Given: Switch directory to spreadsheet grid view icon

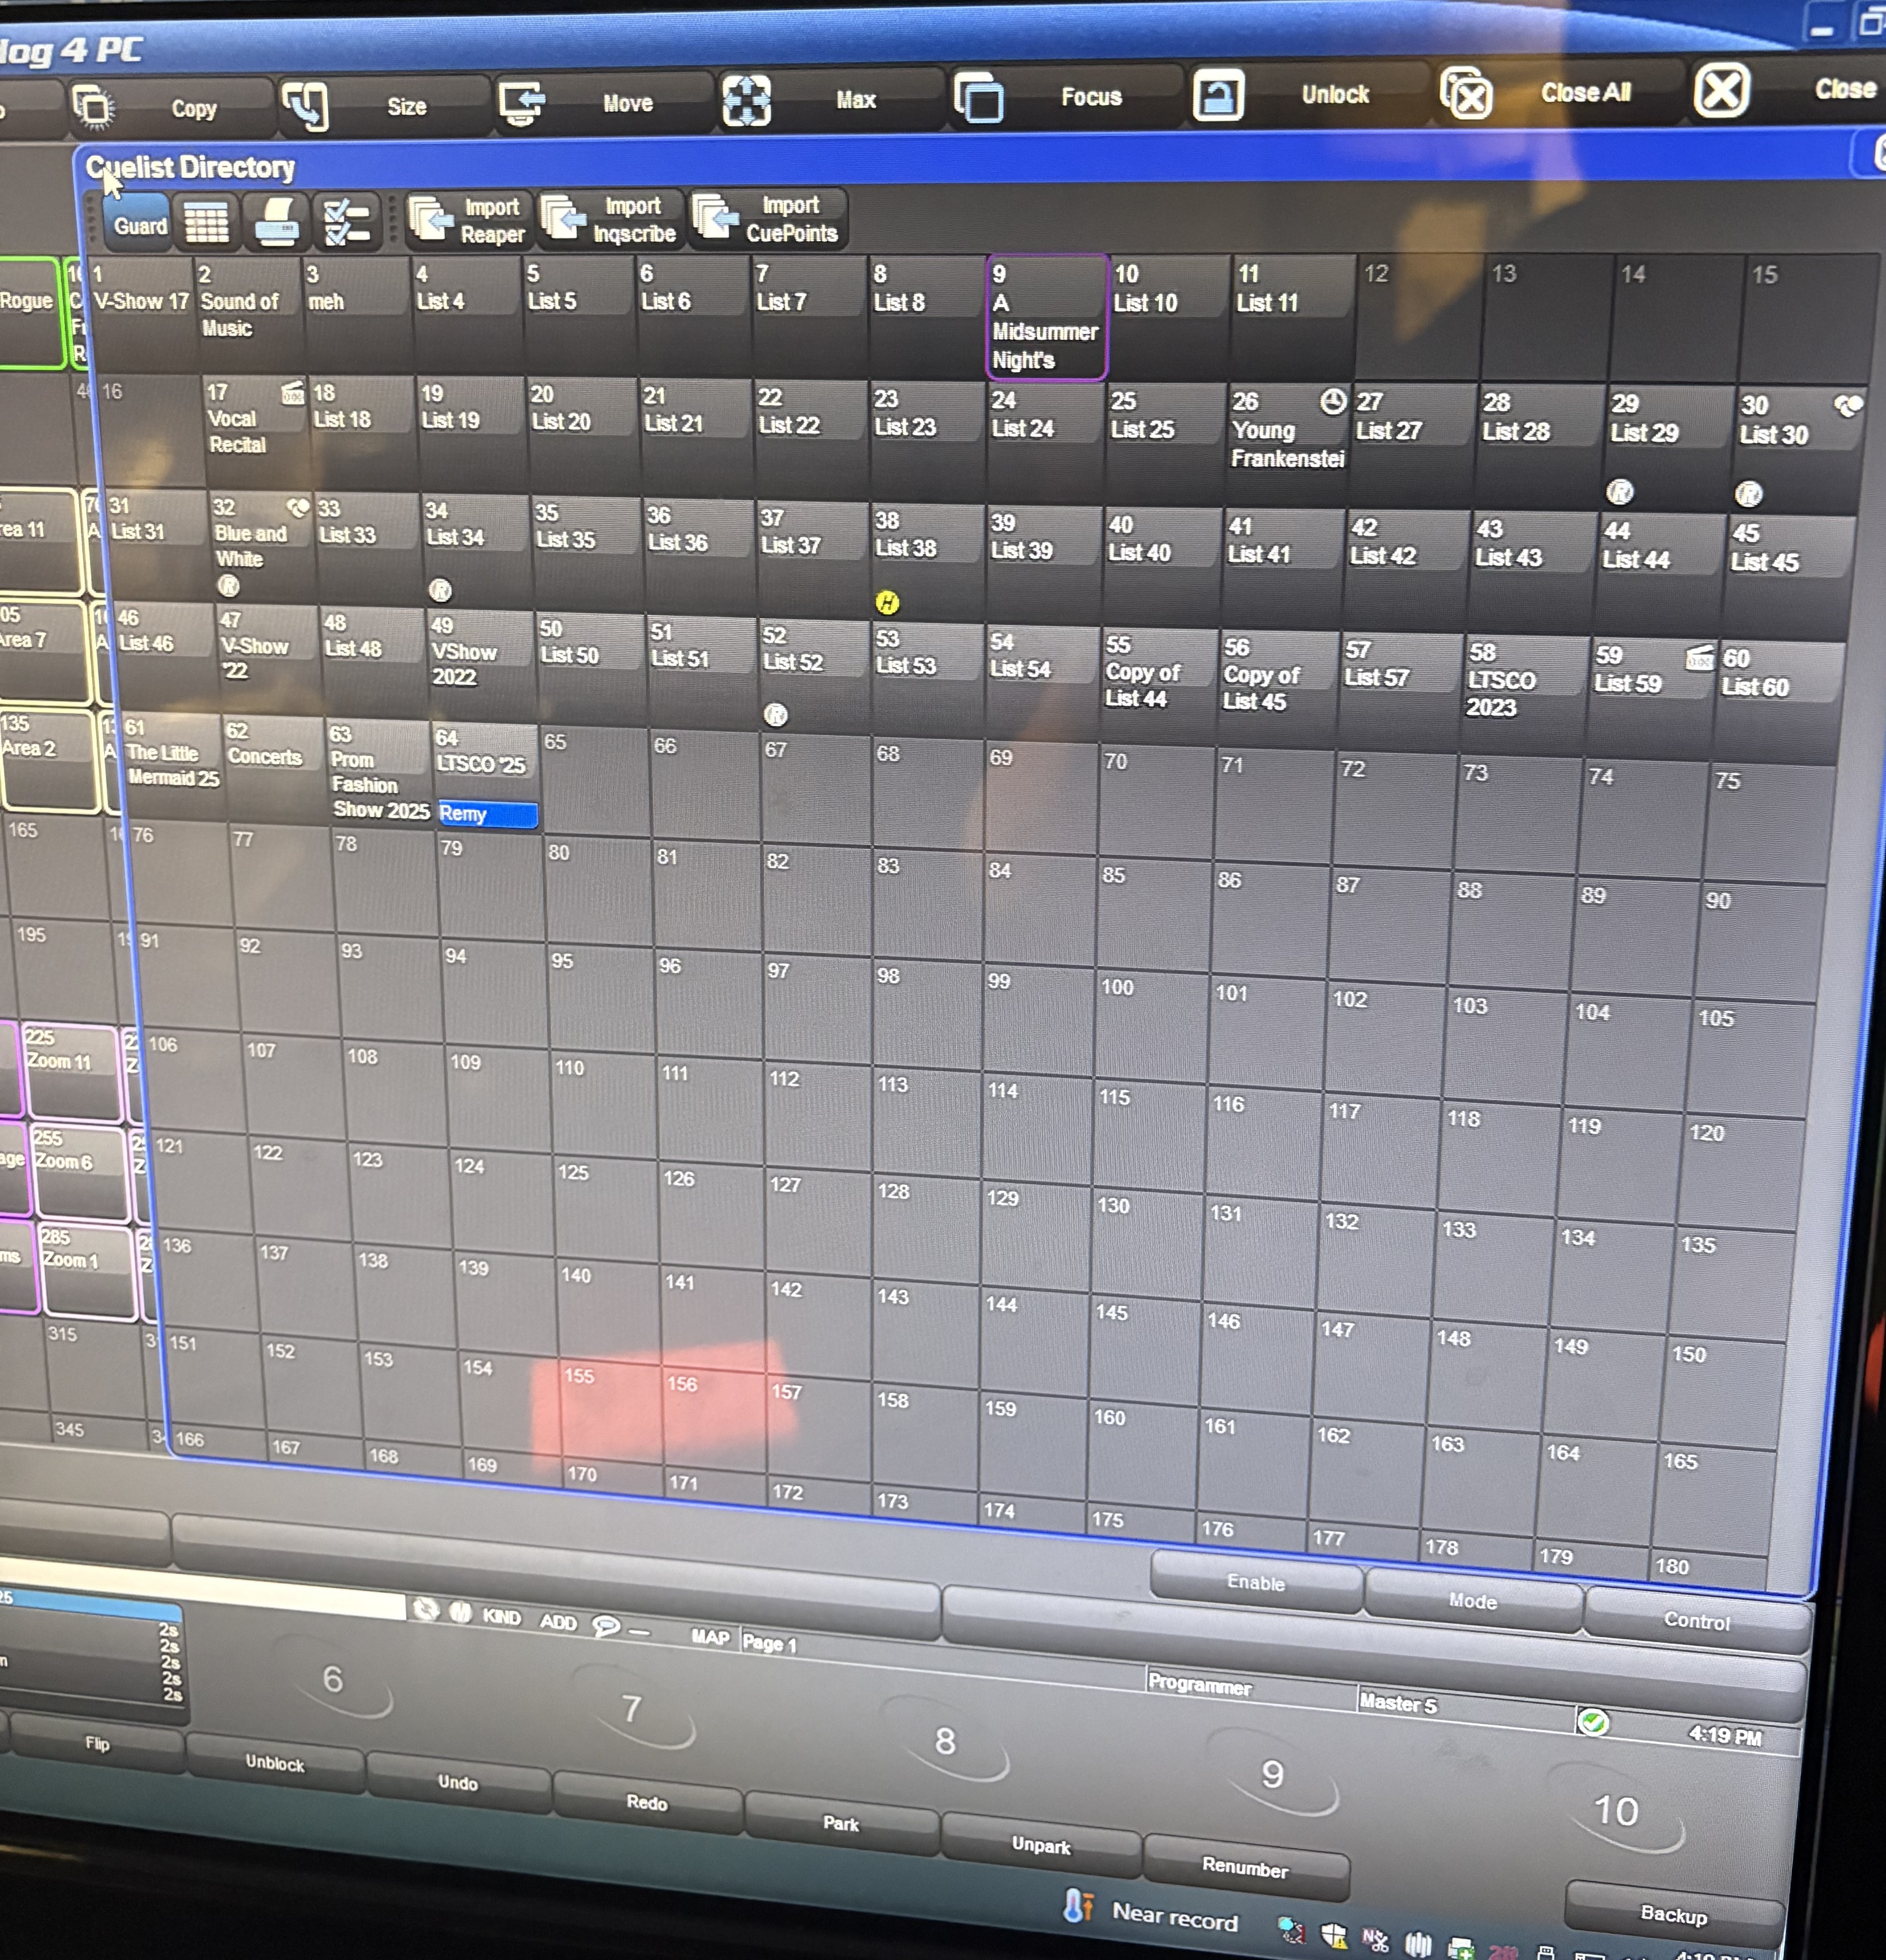Looking at the screenshot, I should [x=207, y=222].
